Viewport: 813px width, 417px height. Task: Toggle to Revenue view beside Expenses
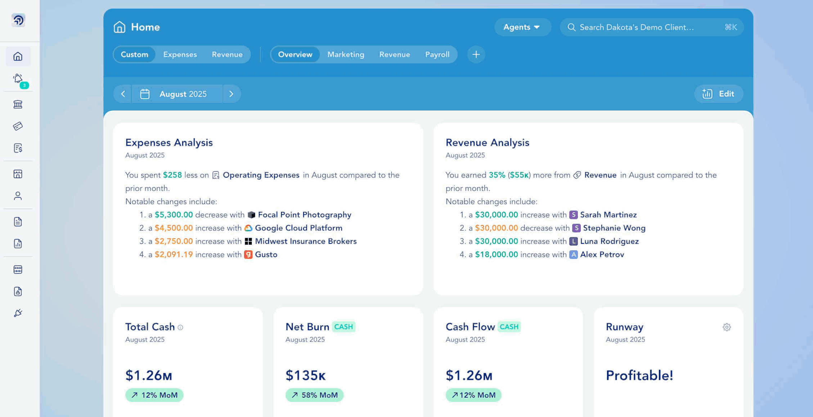227,54
